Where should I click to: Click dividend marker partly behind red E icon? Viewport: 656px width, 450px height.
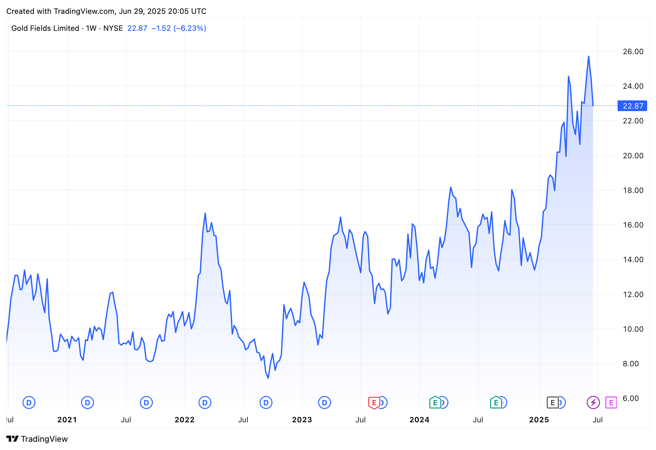[x=384, y=402]
